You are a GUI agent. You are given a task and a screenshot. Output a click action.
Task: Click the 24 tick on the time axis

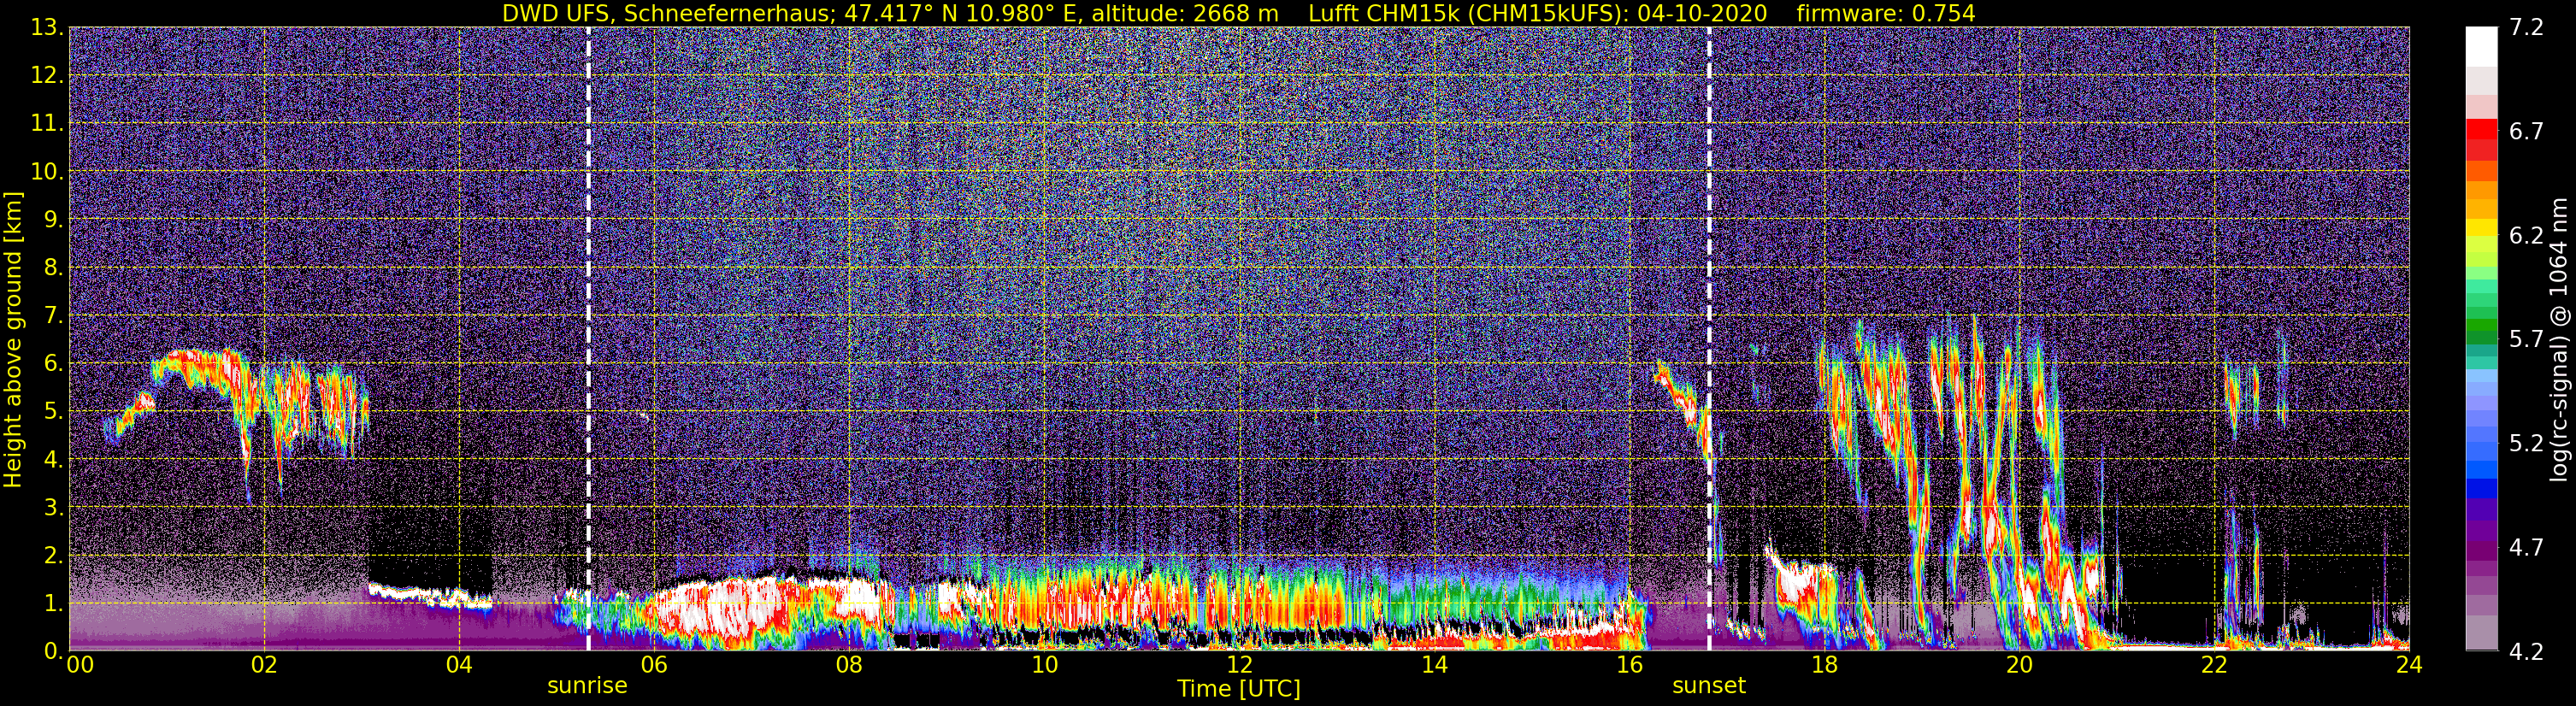(x=2409, y=664)
